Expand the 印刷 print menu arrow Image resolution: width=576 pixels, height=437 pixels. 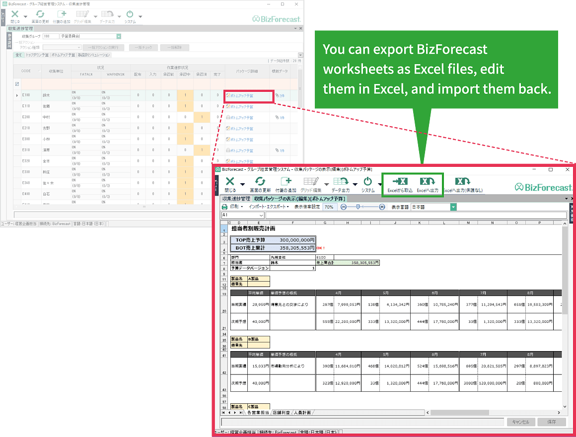(242, 207)
